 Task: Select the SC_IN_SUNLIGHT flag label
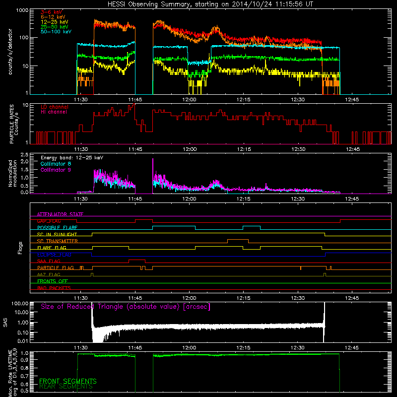[x=57, y=234]
